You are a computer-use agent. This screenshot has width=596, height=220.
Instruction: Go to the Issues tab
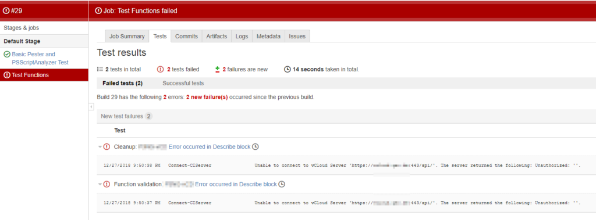297,37
